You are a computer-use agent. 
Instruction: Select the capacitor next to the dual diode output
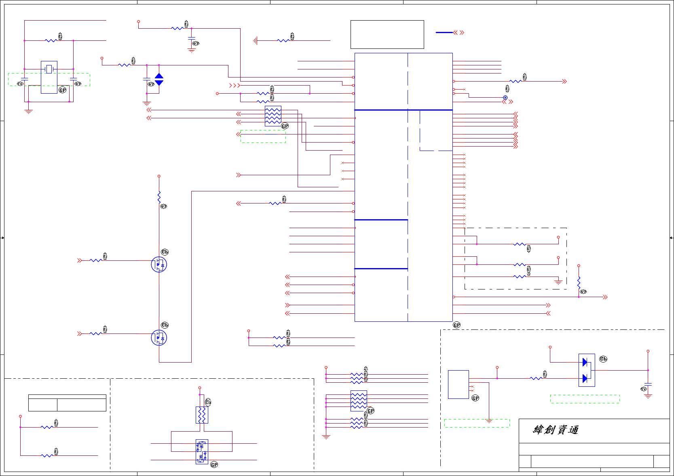coord(648,384)
